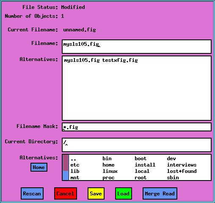Select the boot directory
This screenshot has height=203, width=215.
coord(141,159)
